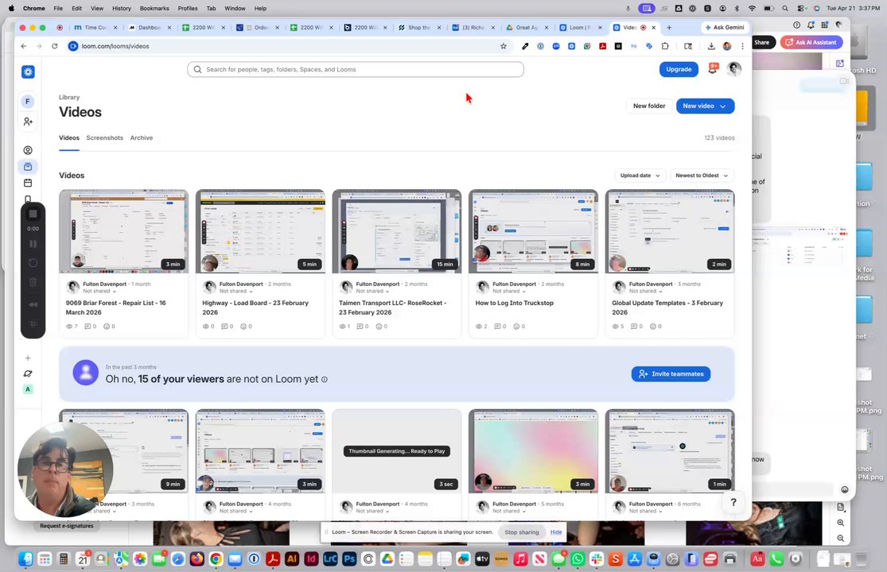Open the History menu in menu bar

[x=121, y=9]
